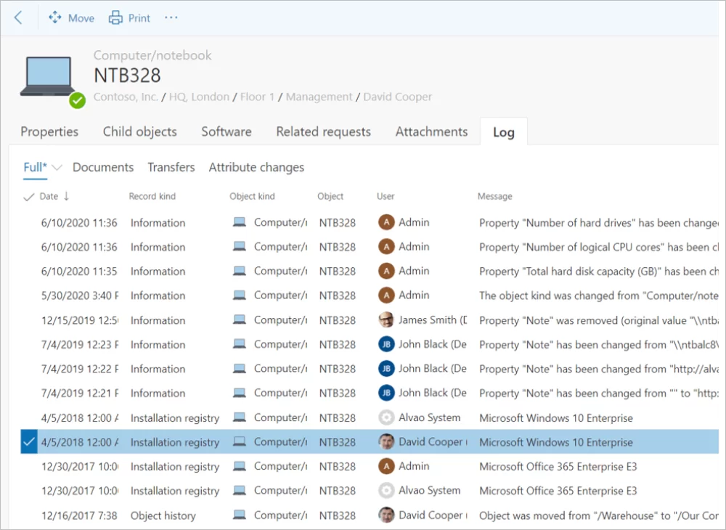Image resolution: width=726 pixels, height=530 pixels.
Task: Open the Software tab
Action: coord(227,131)
